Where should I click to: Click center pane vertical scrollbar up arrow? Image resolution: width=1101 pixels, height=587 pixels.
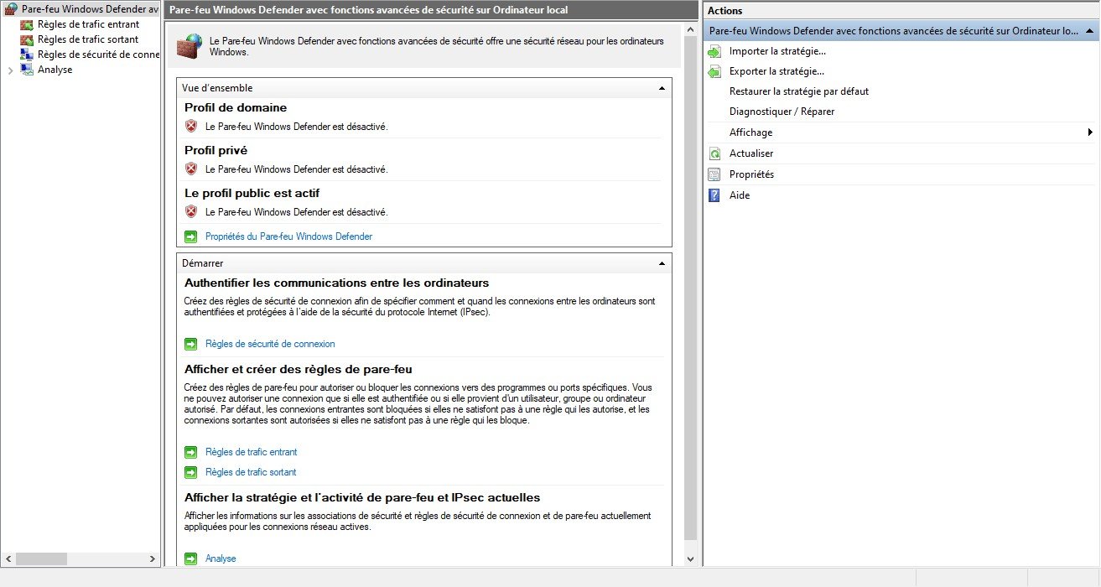(691, 30)
